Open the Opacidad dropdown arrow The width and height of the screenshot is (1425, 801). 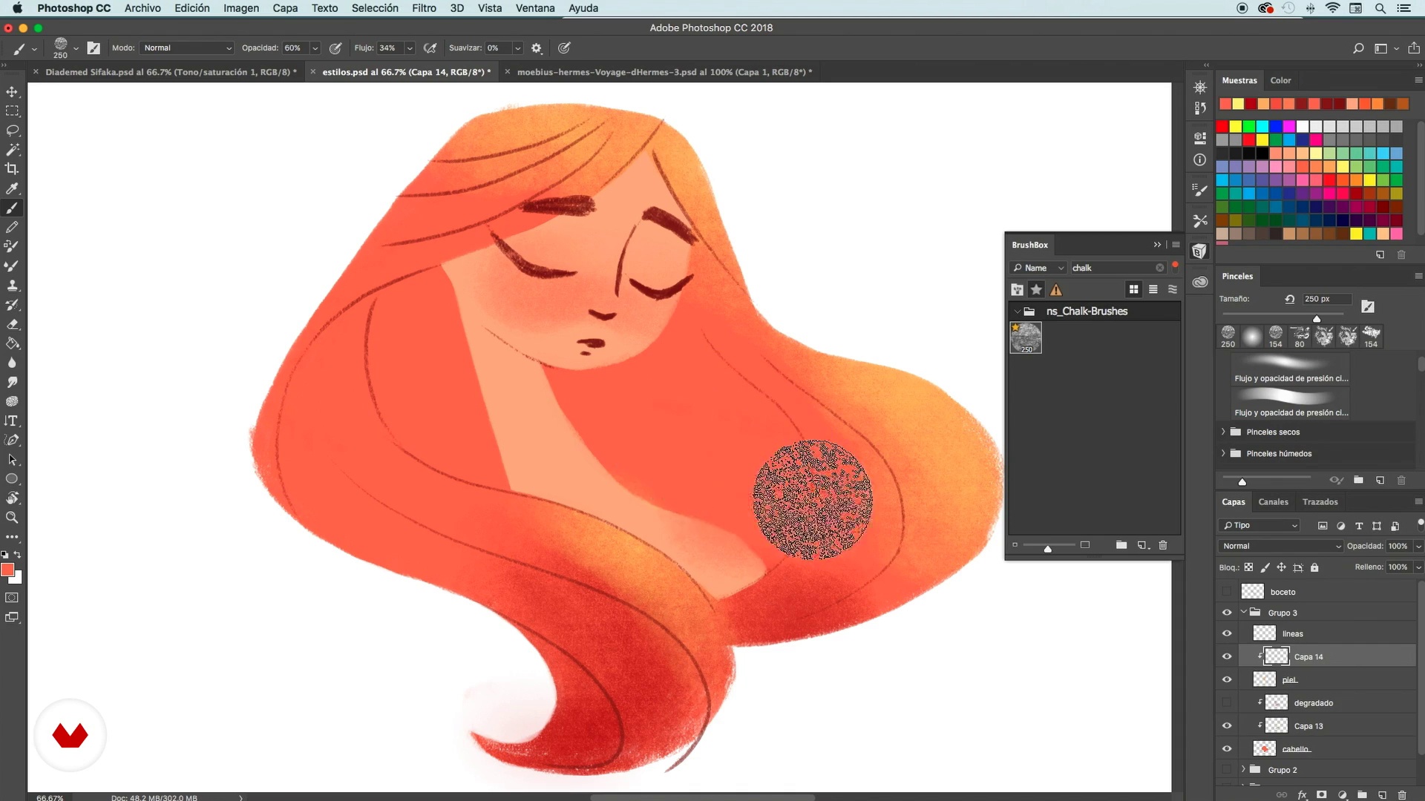click(315, 48)
